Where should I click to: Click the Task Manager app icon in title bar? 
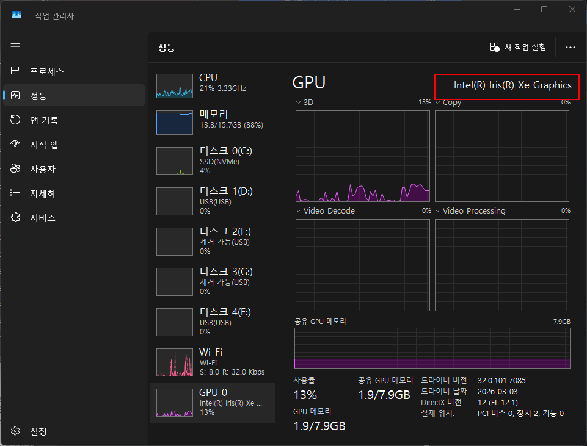pyautogui.click(x=16, y=15)
